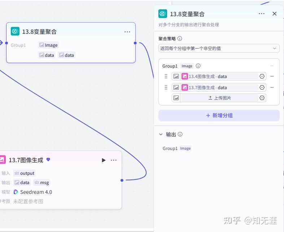Image resolution: width=284 pixels, height=232 pixels.
Task: Click the data output tag in 13.7 node
Action: pyautogui.click(x=22, y=182)
